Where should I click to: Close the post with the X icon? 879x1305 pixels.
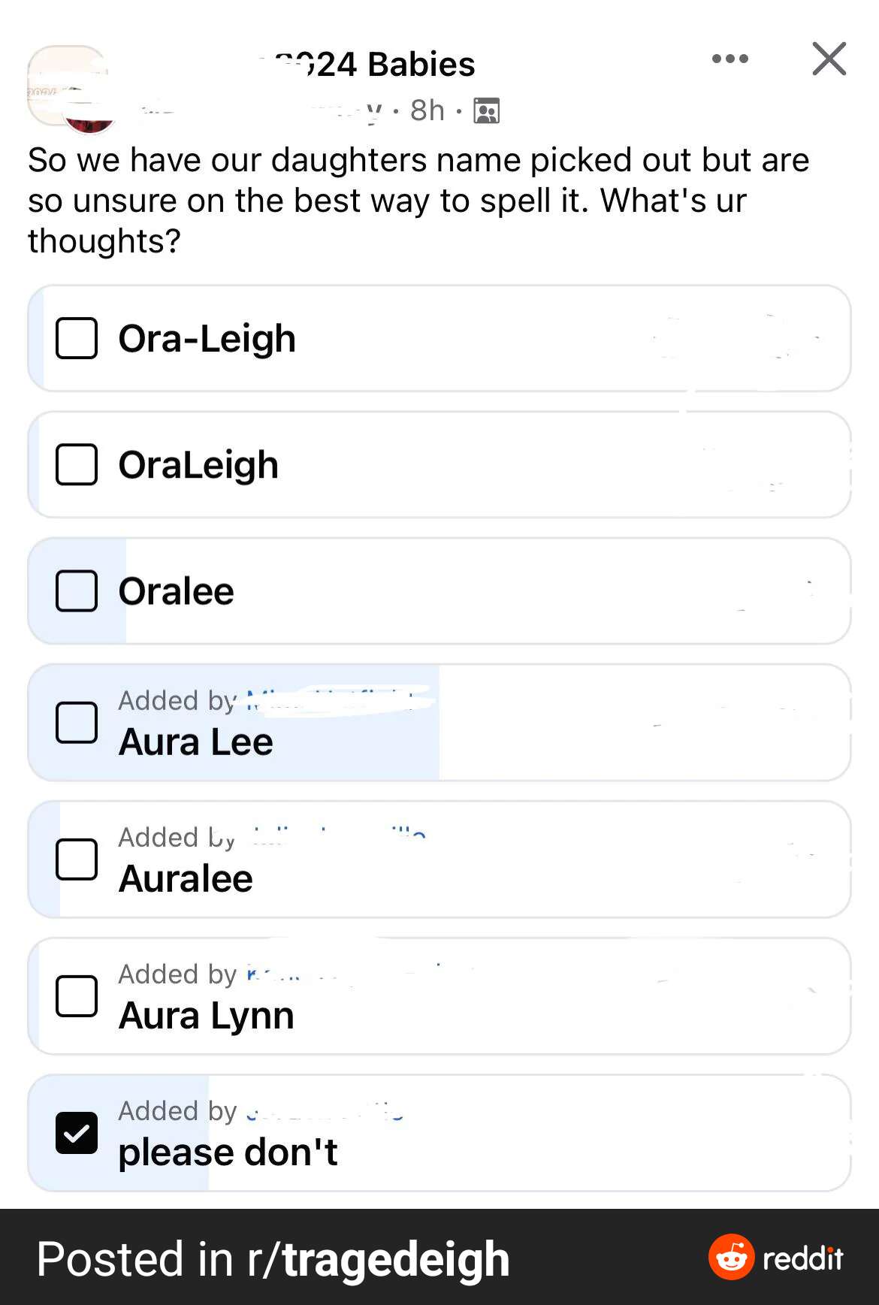click(x=829, y=59)
